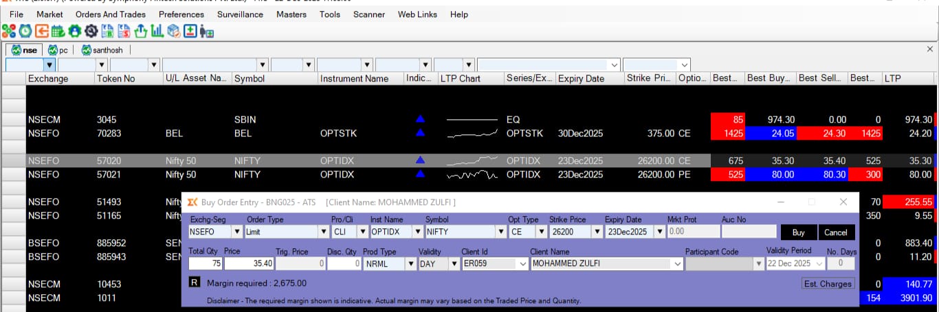This screenshot has width=939, height=312.
Task: Click the Token No column header
Action: click(x=129, y=78)
